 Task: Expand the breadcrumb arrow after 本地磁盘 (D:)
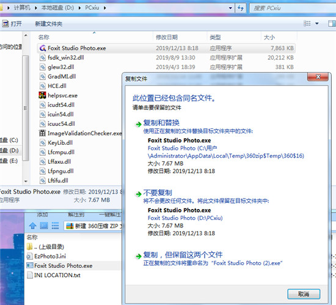(x=79, y=8)
